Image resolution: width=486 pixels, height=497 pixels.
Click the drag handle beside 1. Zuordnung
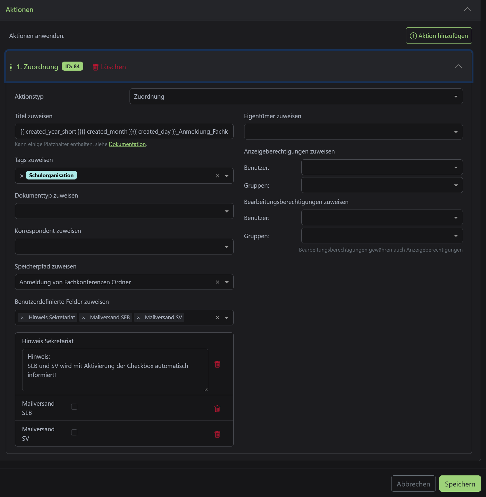click(x=11, y=67)
